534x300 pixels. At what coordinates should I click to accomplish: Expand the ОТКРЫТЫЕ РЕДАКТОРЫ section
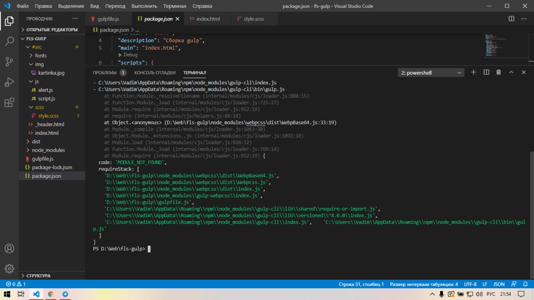click(52, 30)
